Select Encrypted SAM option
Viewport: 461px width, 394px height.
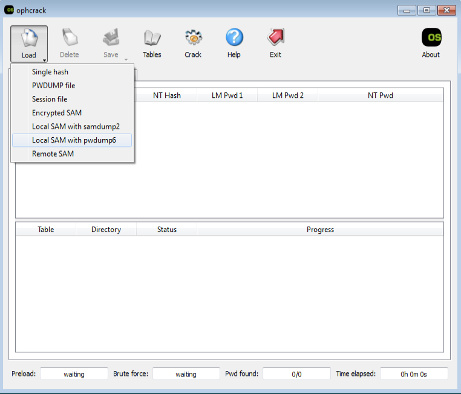click(x=57, y=113)
